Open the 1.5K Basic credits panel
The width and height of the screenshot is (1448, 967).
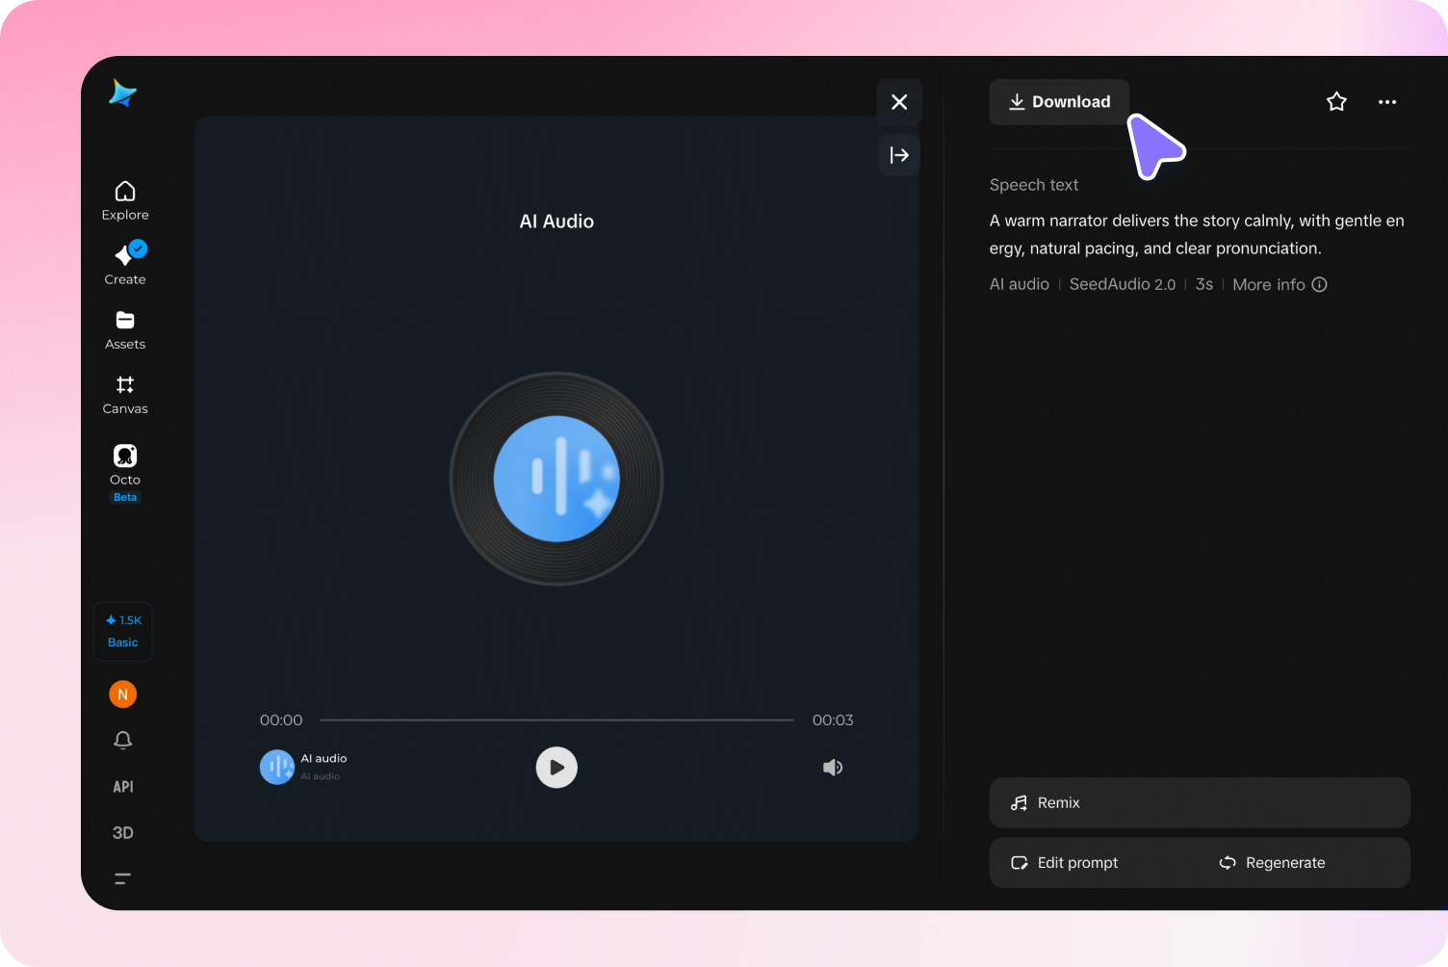pos(123,631)
